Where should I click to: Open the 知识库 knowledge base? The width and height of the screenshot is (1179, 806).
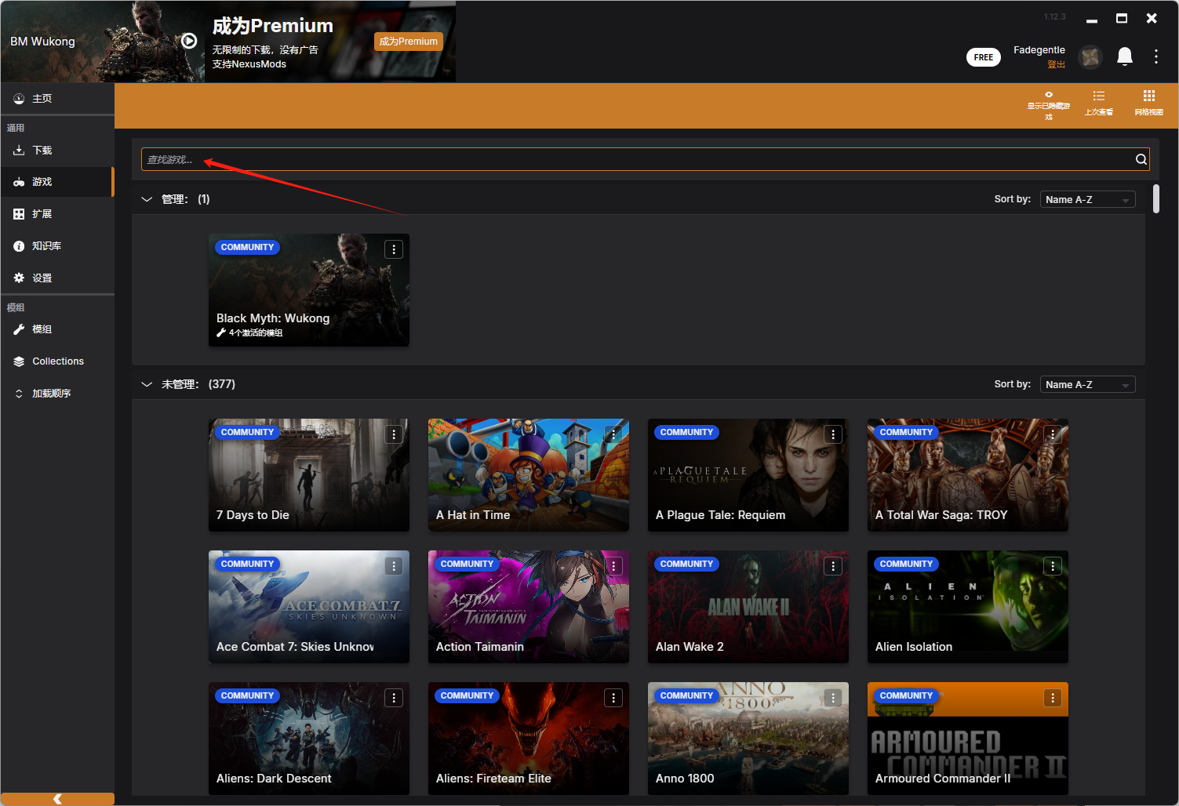(57, 246)
